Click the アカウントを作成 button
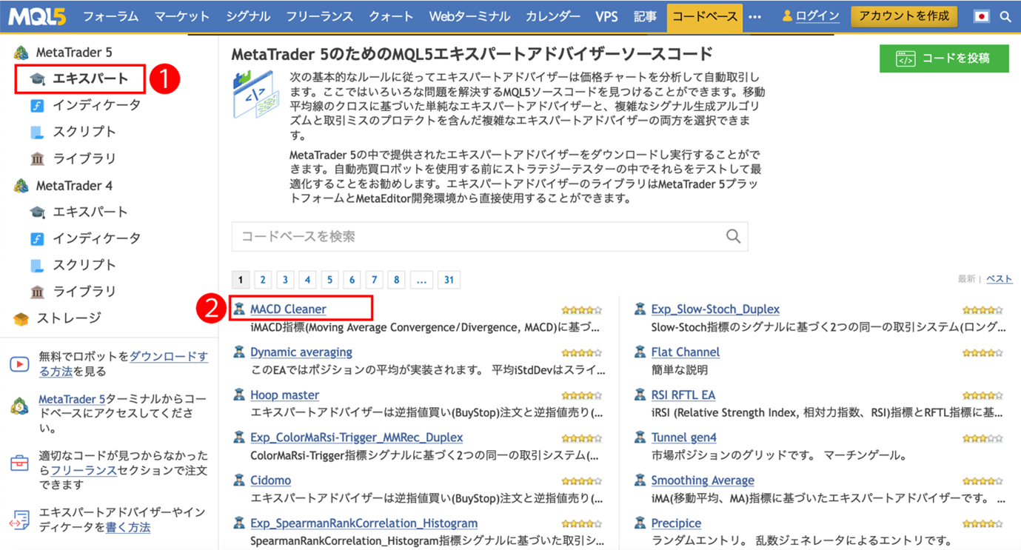The height and width of the screenshot is (550, 1021). tap(904, 16)
